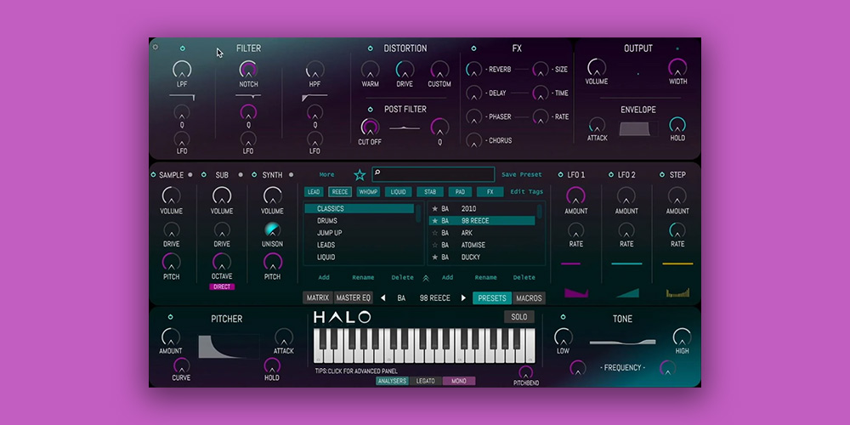
Task: Open the MATRIX tab
Action: pos(318,298)
